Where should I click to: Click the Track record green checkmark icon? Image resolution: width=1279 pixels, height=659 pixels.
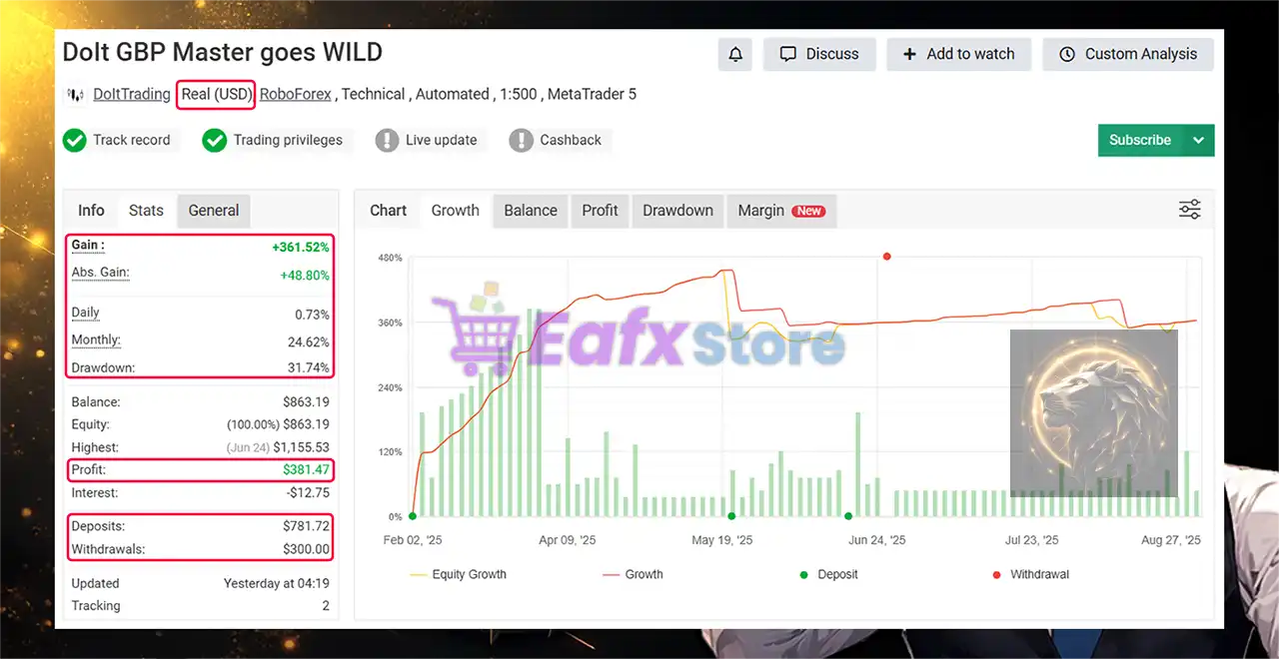tap(74, 141)
